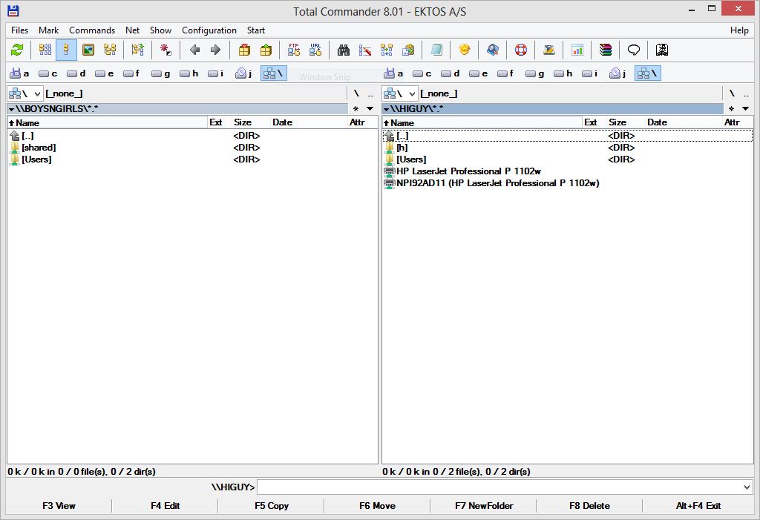Click the yellow open box icon
Screen dimensions: 760x520
(x=465, y=50)
